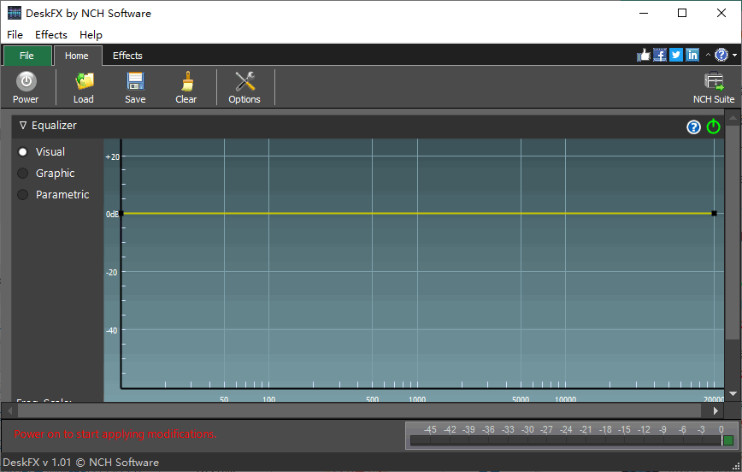Load a preset with Load icon
This screenshot has height=472, width=742.
point(84,87)
